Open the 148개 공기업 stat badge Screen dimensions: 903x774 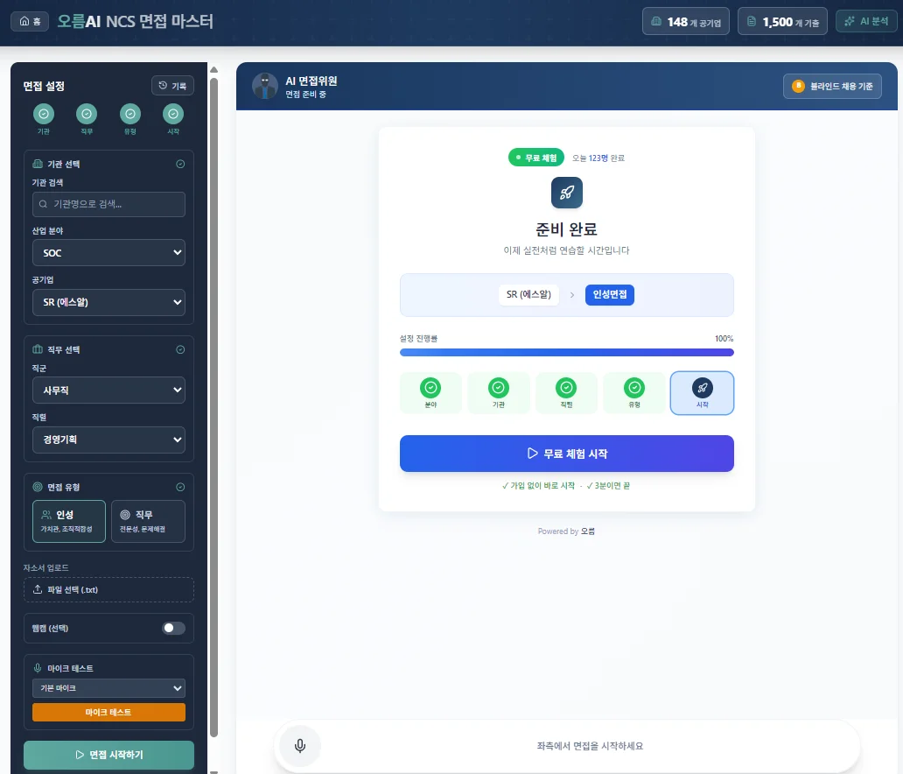(x=685, y=22)
